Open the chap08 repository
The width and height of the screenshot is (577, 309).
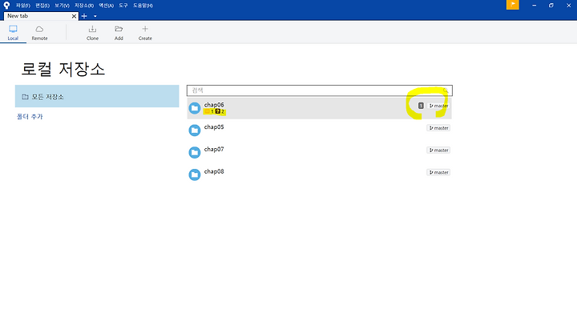[x=320, y=175]
